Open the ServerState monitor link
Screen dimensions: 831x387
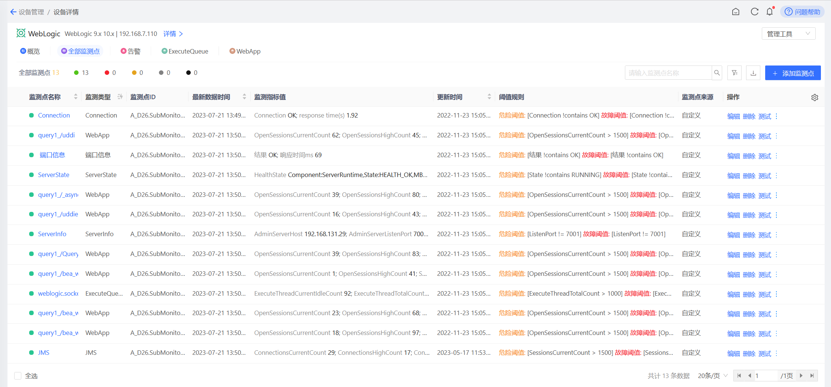pos(53,175)
